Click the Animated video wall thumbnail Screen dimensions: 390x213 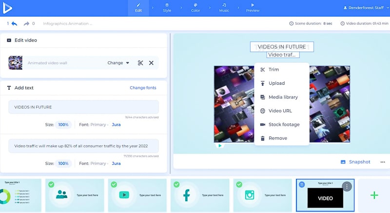click(16, 62)
